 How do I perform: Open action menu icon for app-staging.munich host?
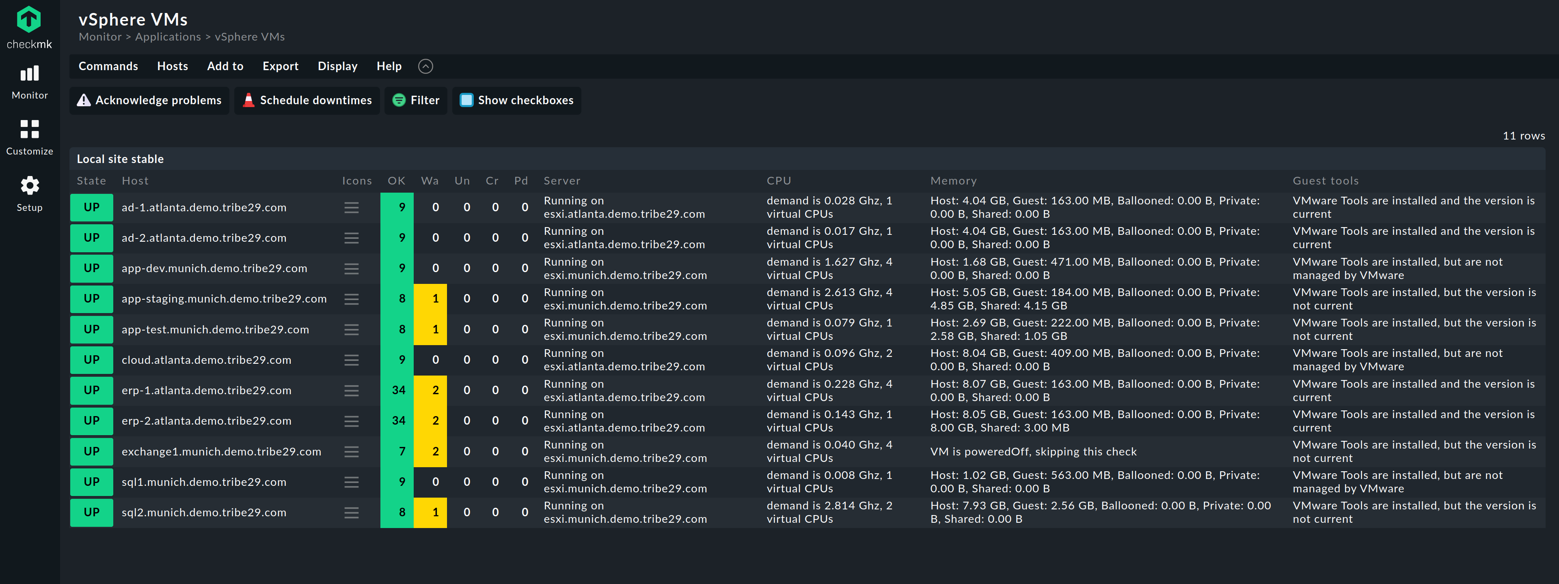pyautogui.click(x=352, y=298)
